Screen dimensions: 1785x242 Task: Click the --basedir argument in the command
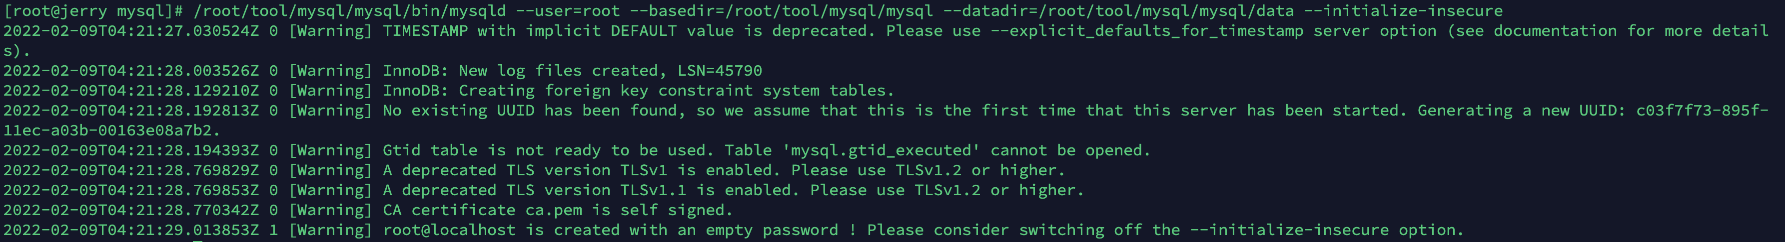point(782,11)
